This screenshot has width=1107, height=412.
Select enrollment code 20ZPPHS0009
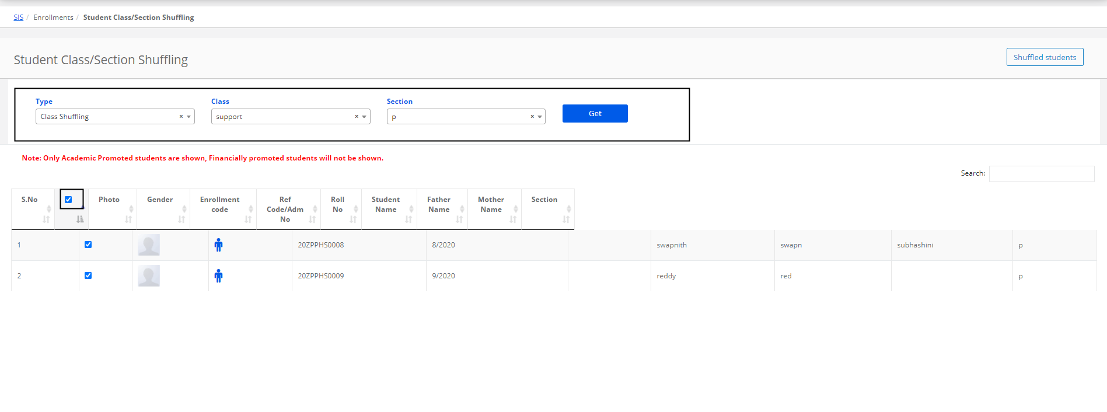coord(321,276)
